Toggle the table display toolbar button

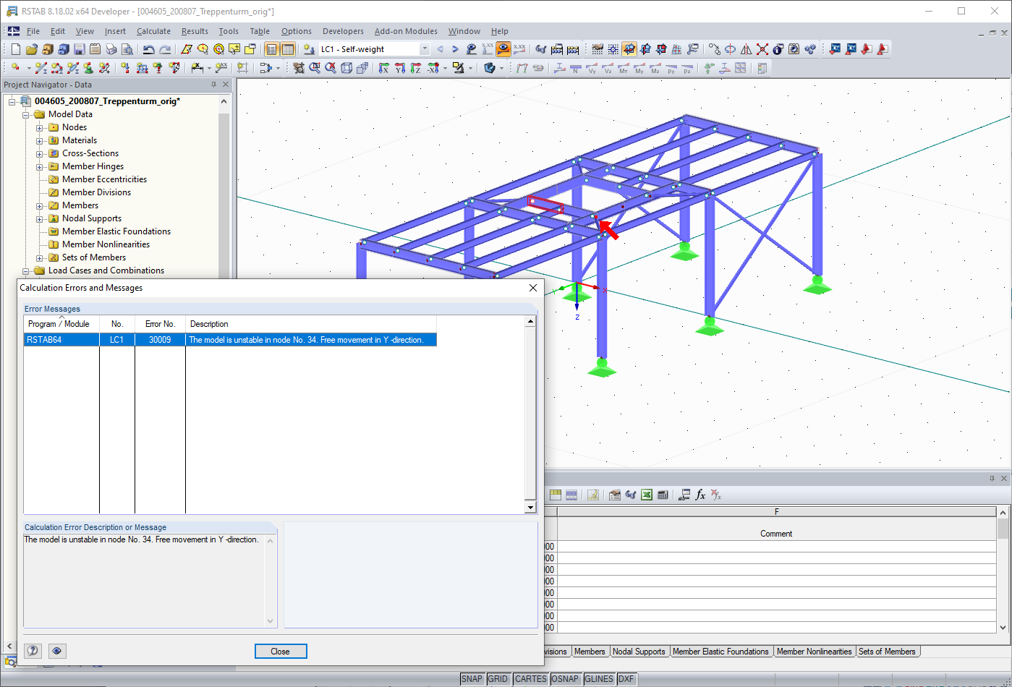(287, 49)
